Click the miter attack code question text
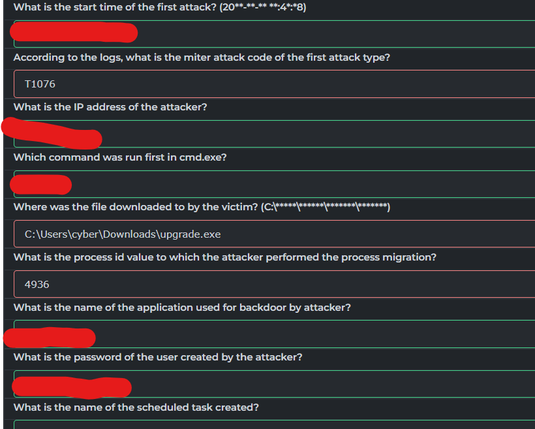Image resolution: width=535 pixels, height=429 pixels. pyautogui.click(x=202, y=57)
